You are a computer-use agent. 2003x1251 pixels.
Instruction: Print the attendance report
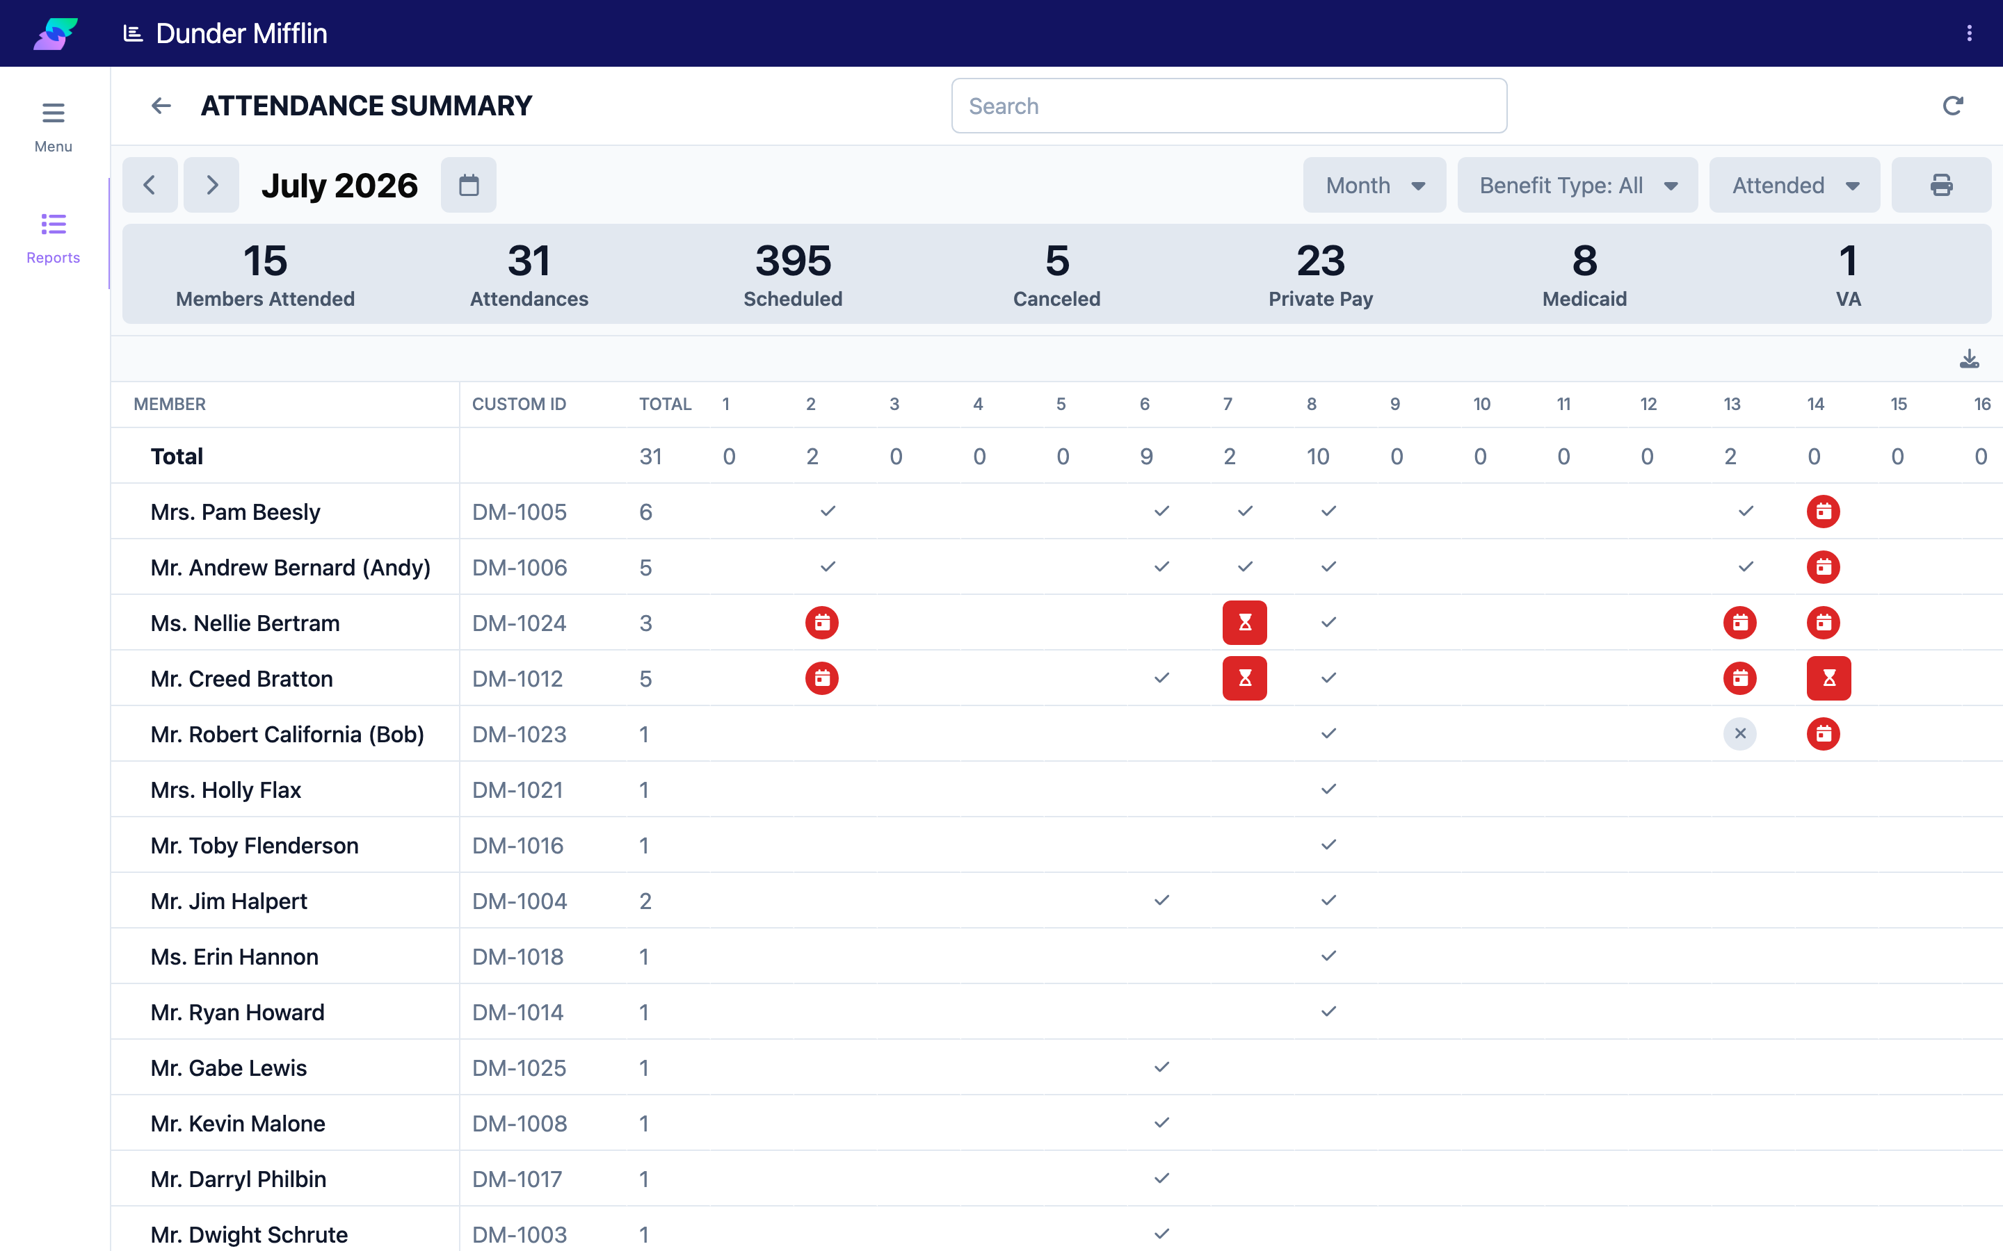[x=1941, y=184]
